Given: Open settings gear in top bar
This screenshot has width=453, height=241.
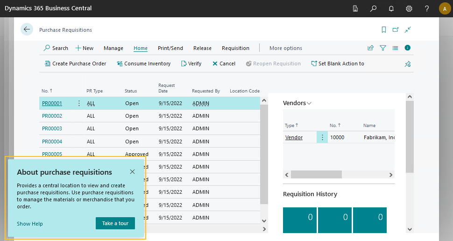Looking at the screenshot, I should (x=409, y=8).
